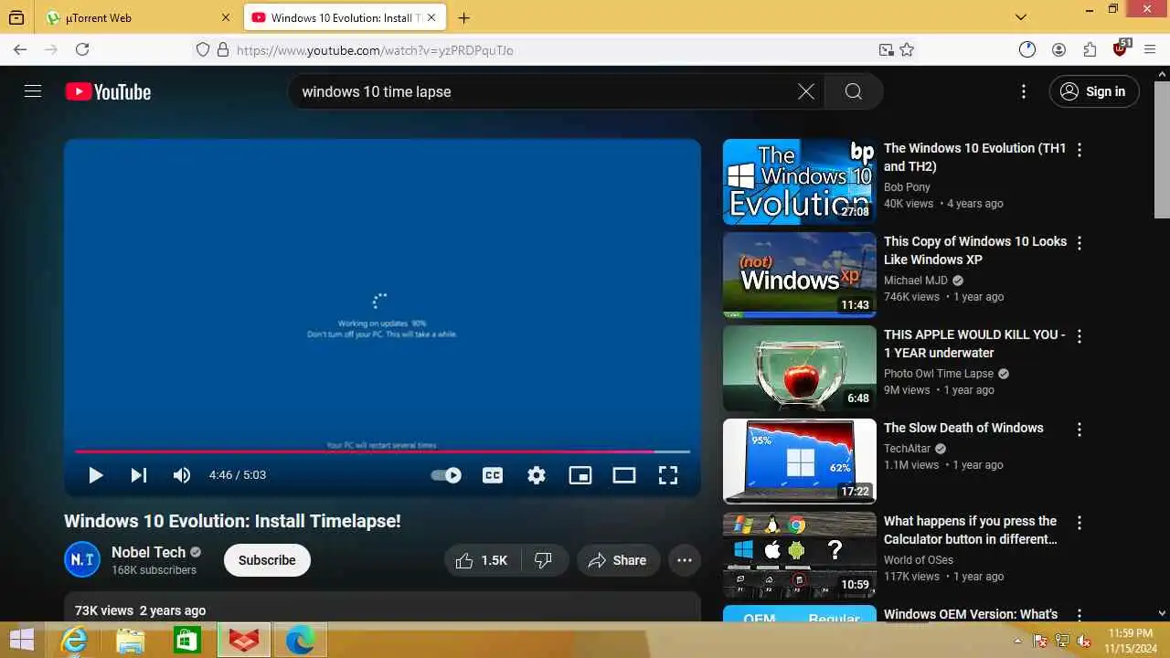Open YouTube settings three-dot menu
The image size is (1170, 658).
click(1024, 91)
